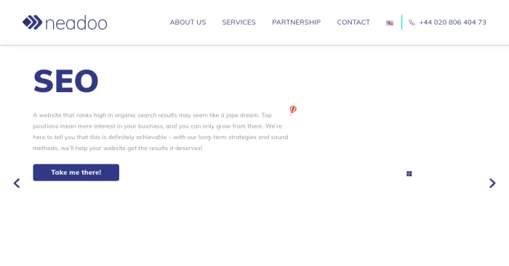Select the large SEO heading

click(x=65, y=80)
